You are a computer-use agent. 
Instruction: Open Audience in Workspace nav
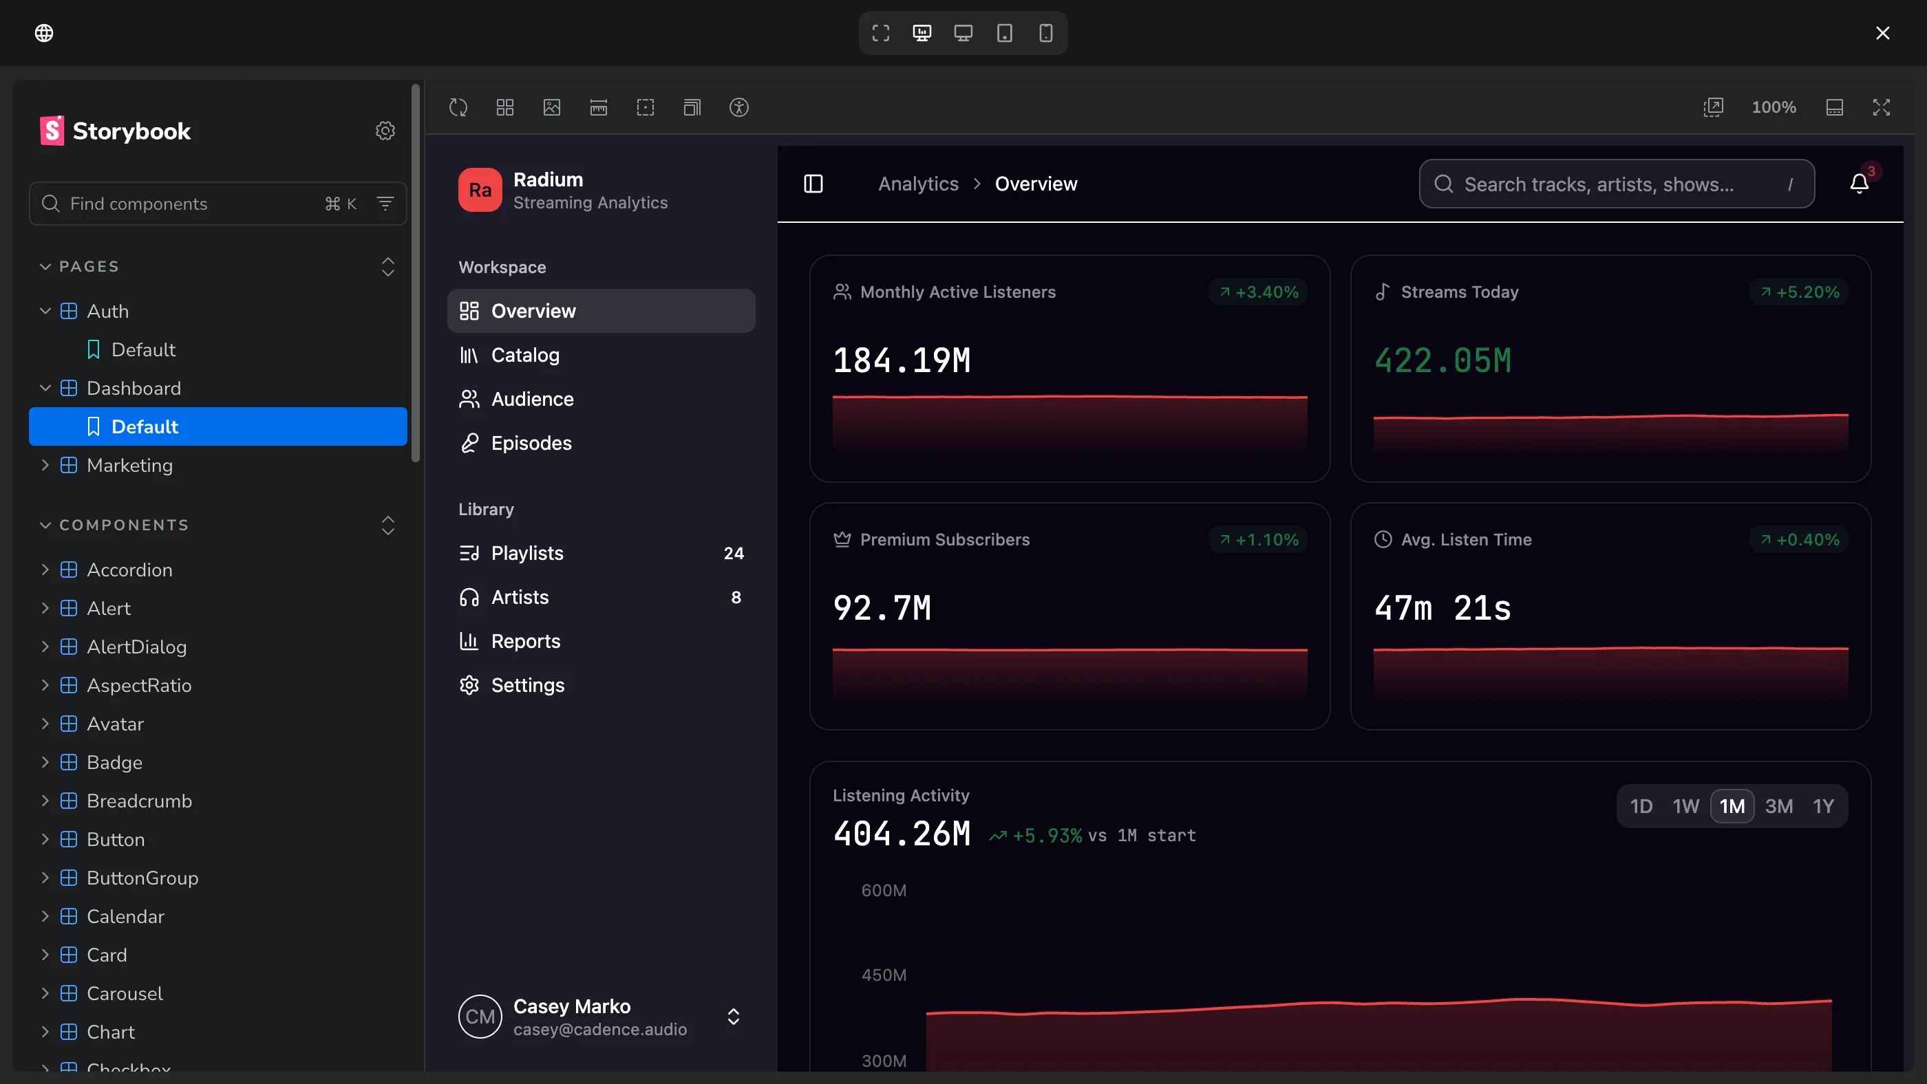601,399
